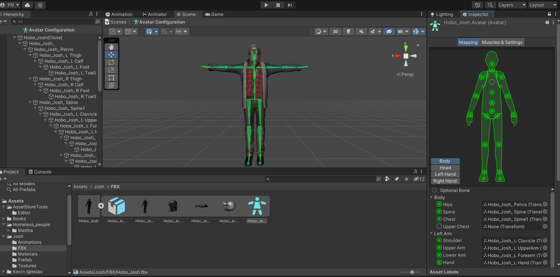Screen dimensions: 560x277
Task: Toggle the Hierarchy panel lock
Action: click(x=91, y=14)
